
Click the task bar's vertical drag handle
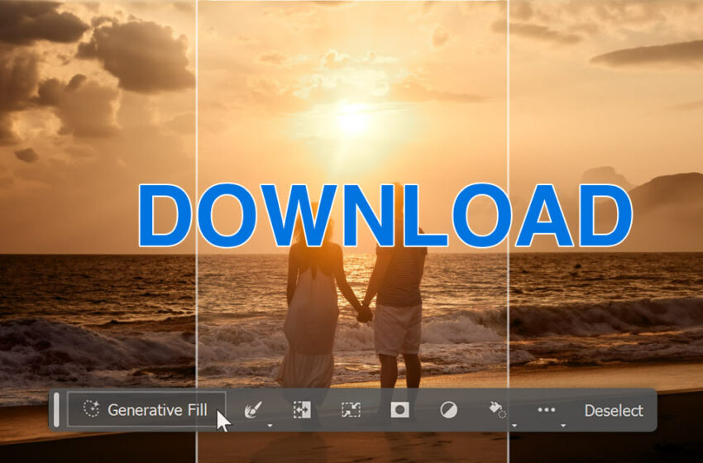click(56, 410)
